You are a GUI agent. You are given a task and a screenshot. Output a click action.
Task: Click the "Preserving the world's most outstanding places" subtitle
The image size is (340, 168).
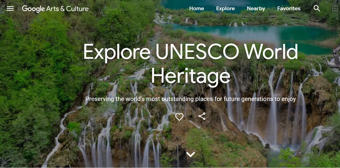(x=191, y=99)
